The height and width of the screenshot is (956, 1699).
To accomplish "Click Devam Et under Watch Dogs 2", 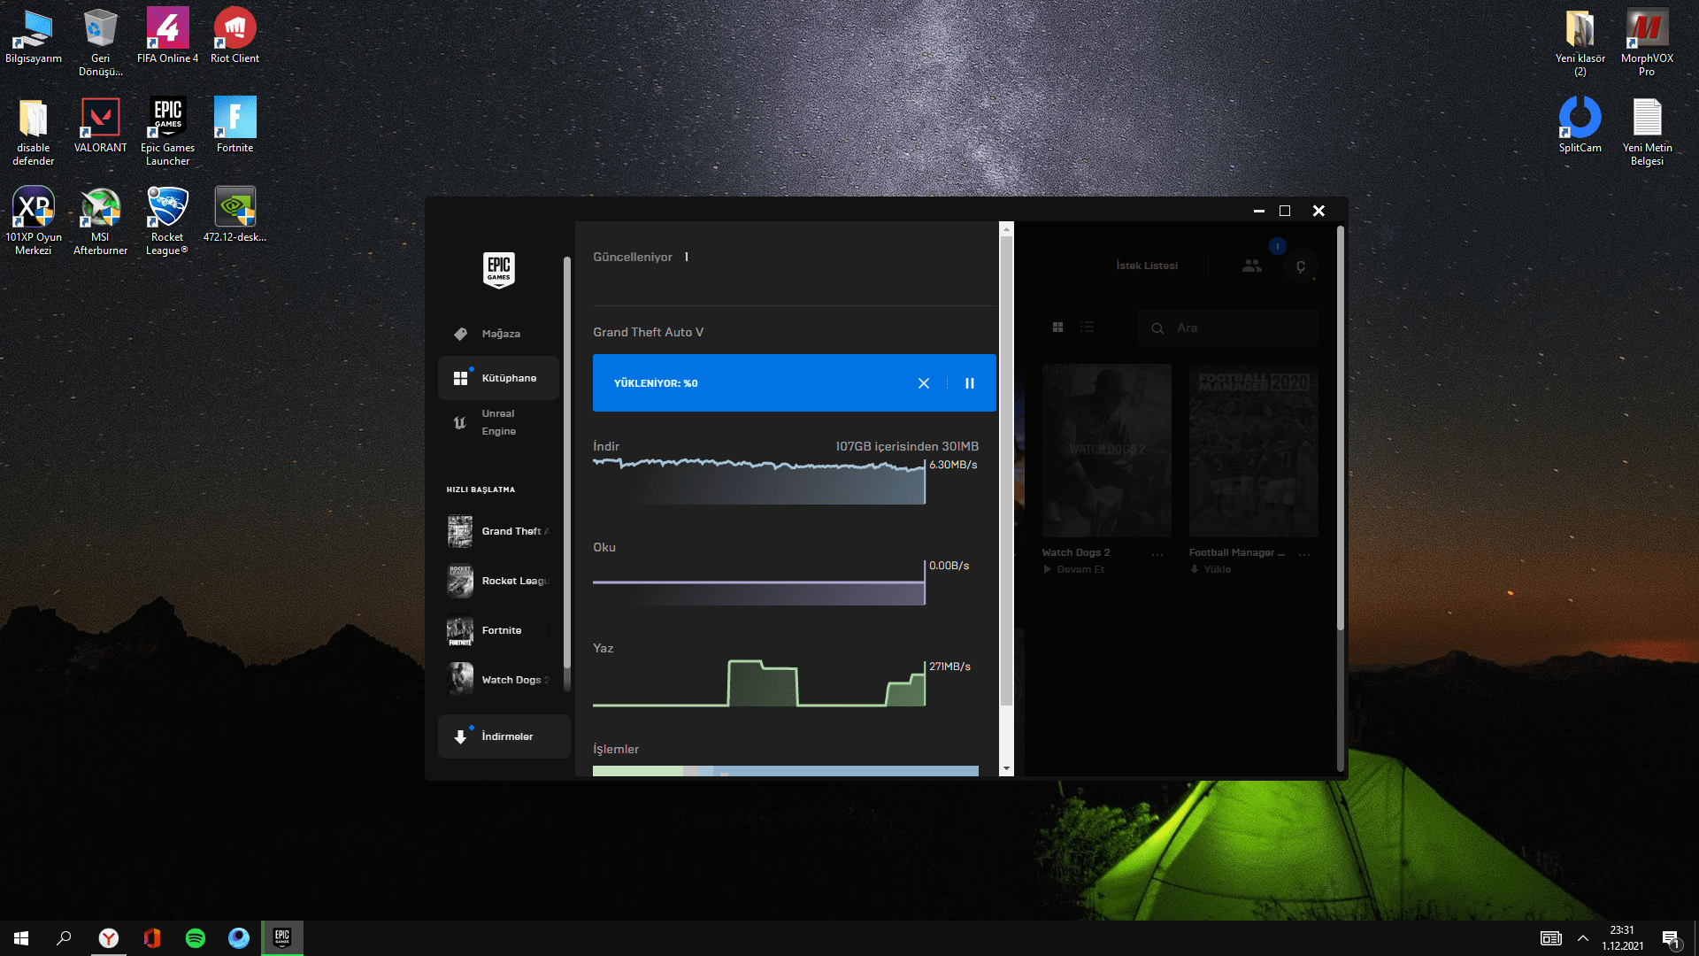I will (x=1074, y=569).
